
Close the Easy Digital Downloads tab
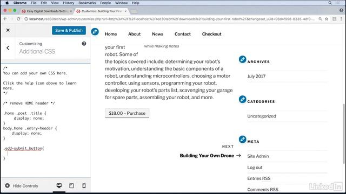point(71,11)
